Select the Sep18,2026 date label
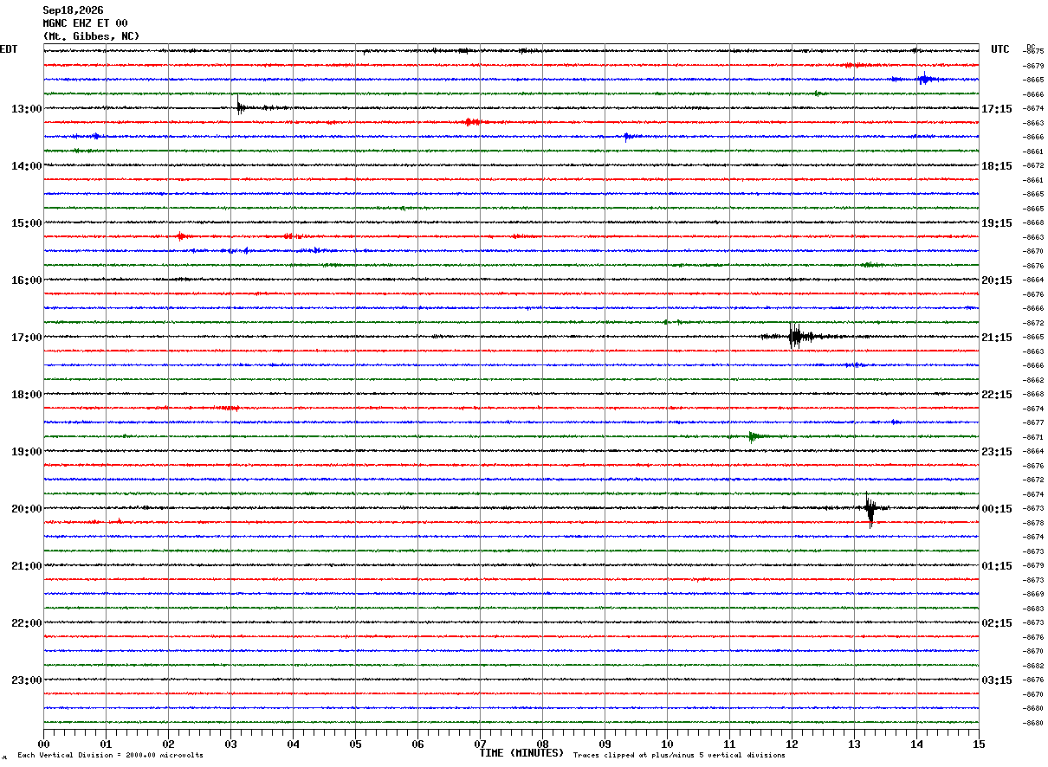1048x767 pixels. coord(73,10)
